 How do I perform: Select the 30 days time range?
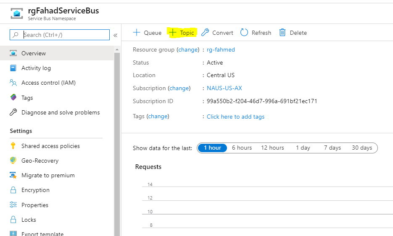[x=362, y=148]
